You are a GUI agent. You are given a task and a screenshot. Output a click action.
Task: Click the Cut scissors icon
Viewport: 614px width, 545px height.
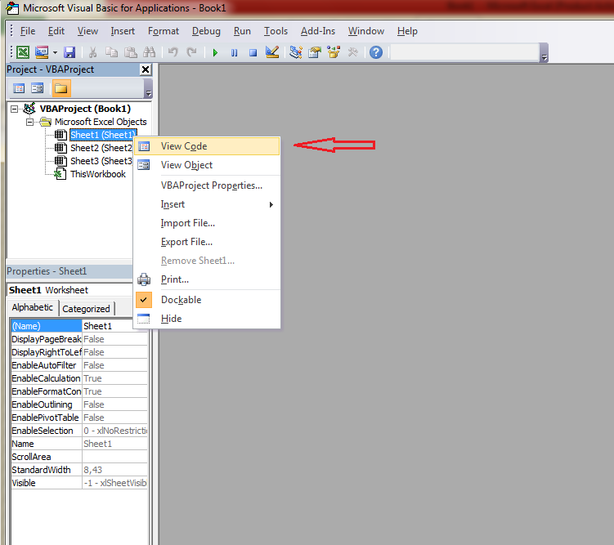(x=93, y=52)
